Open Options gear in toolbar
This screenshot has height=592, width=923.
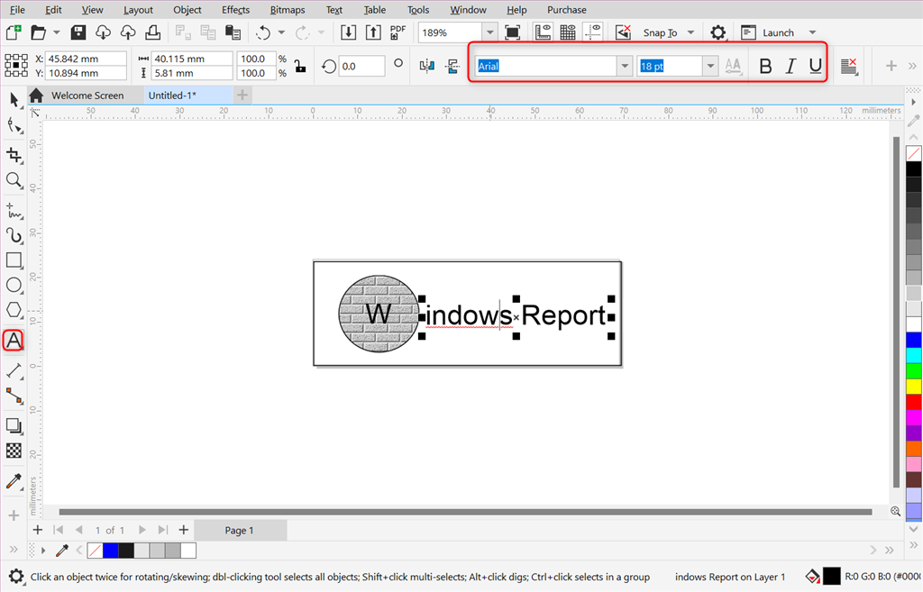tap(717, 32)
